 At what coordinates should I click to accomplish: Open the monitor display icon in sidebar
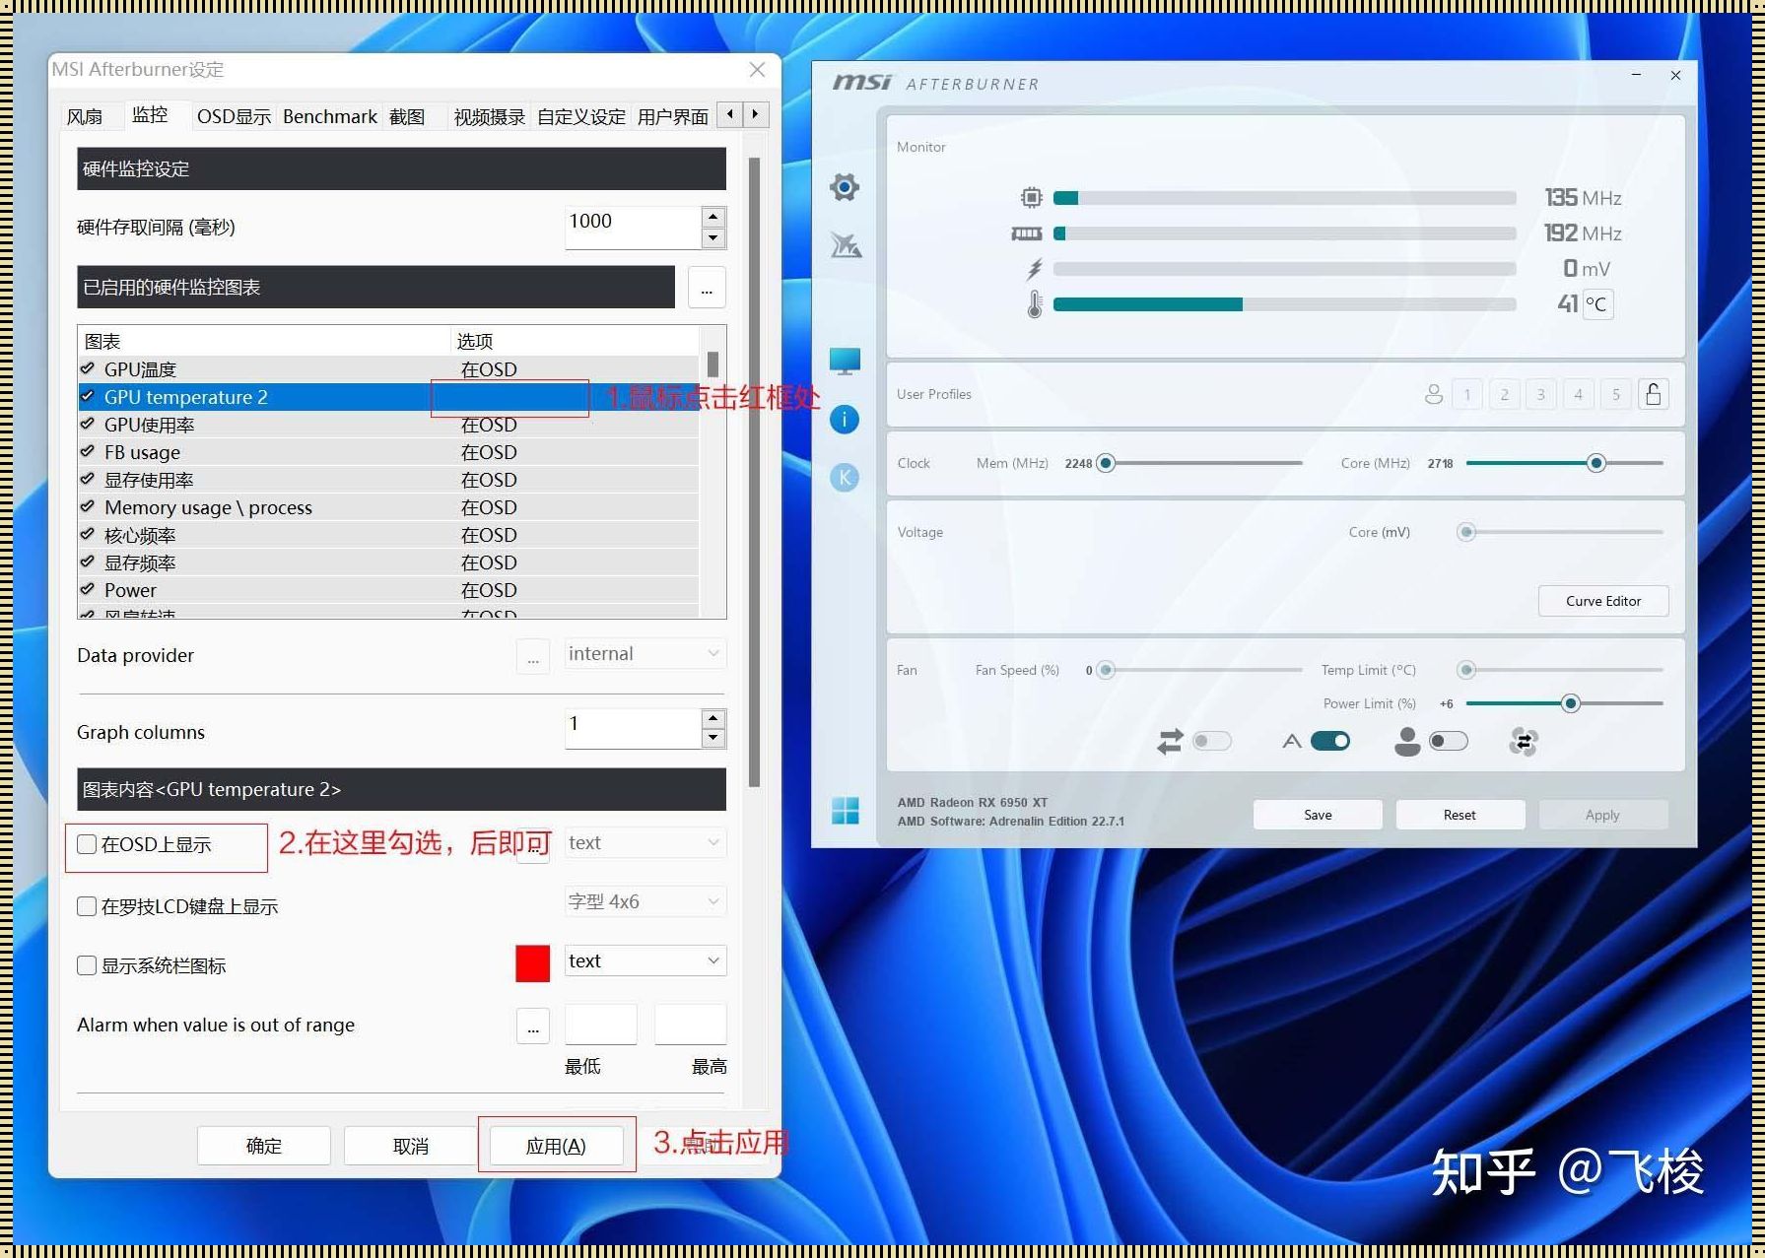point(845,362)
